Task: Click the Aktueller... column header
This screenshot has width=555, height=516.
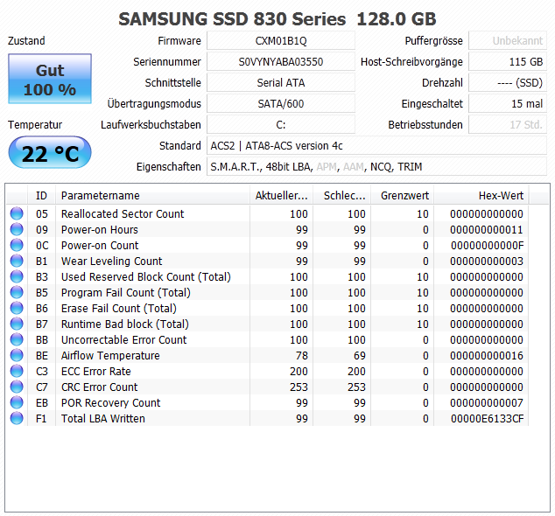Action: (281, 196)
